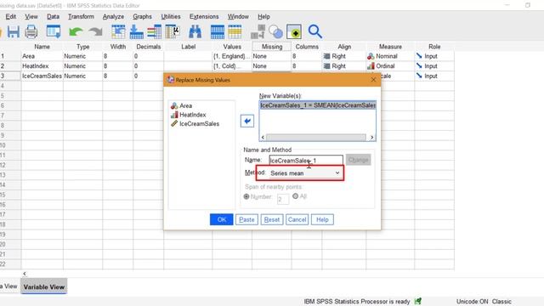Switch to the Variable View tab
This screenshot has height=306, width=544.
click(44, 287)
